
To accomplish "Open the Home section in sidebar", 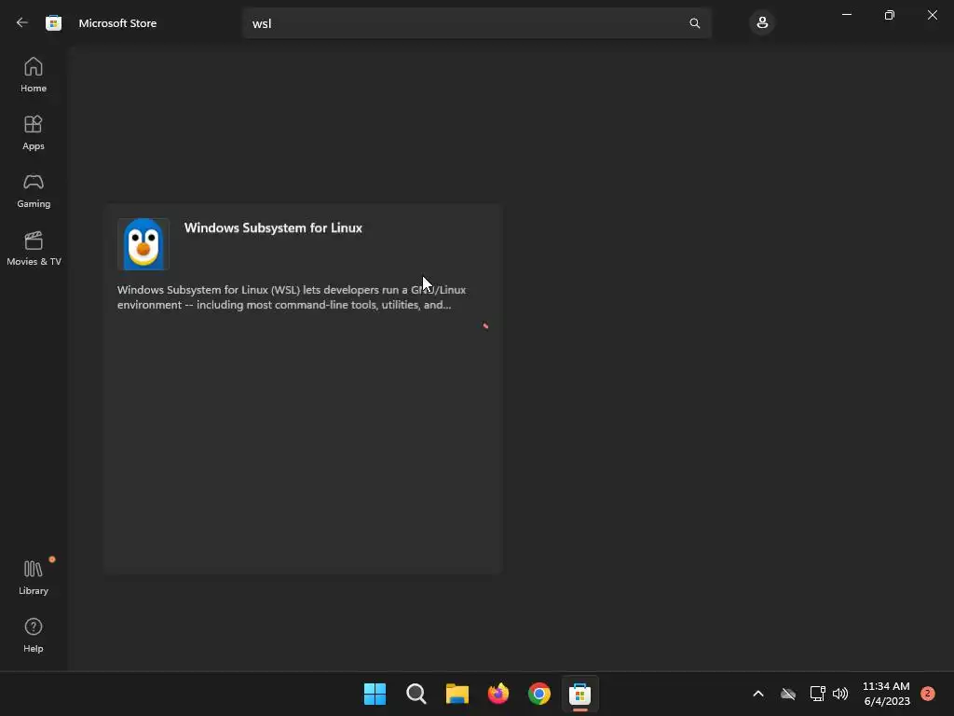I will click(x=34, y=75).
